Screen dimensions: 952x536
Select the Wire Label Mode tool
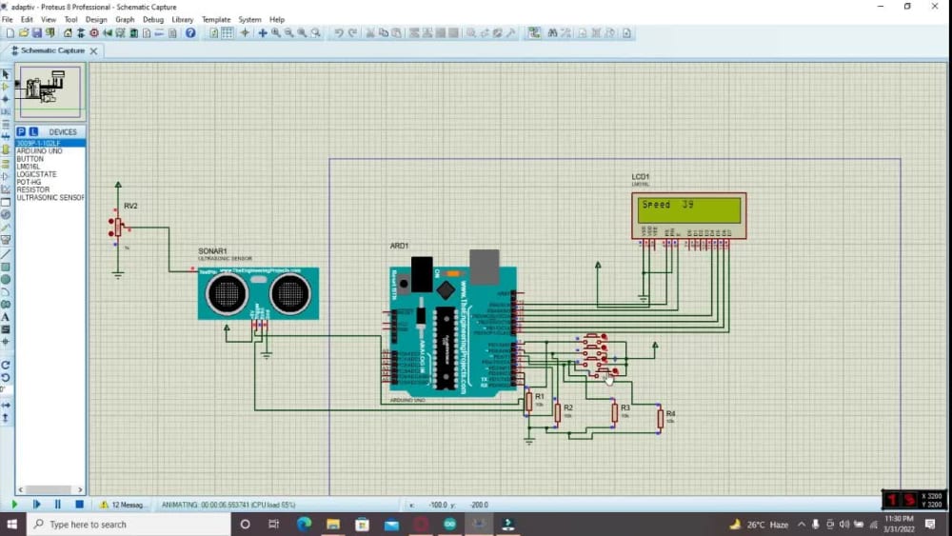pos(6,111)
